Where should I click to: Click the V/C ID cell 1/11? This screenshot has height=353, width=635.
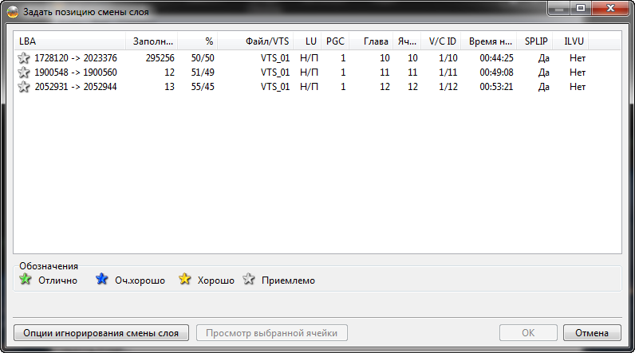[x=448, y=73]
